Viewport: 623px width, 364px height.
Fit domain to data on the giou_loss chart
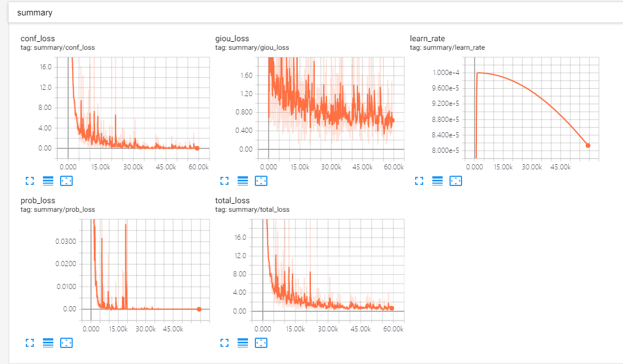pos(261,181)
